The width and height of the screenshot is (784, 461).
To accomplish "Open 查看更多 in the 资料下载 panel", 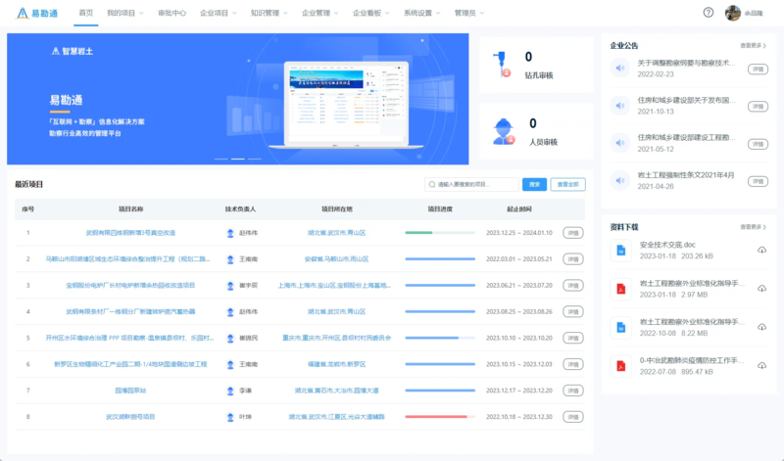I will tap(753, 227).
